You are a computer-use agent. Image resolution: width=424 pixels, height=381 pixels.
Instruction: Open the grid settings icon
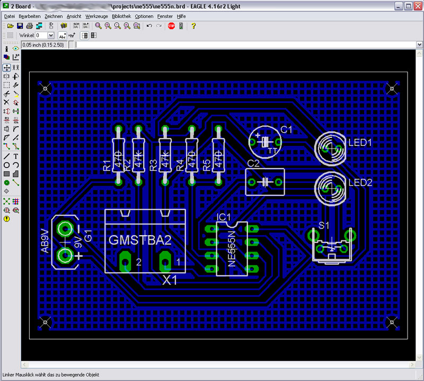[x=10, y=36]
